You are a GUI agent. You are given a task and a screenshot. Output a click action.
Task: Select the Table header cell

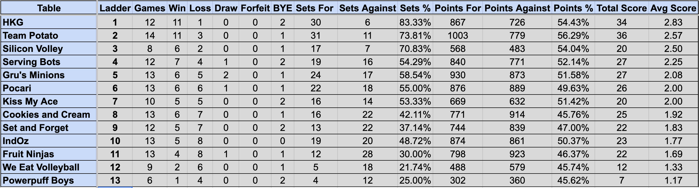[48, 8]
